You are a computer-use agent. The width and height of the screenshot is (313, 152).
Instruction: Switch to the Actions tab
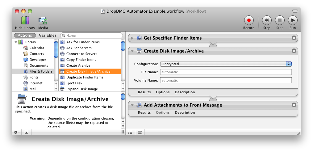(x=25, y=35)
